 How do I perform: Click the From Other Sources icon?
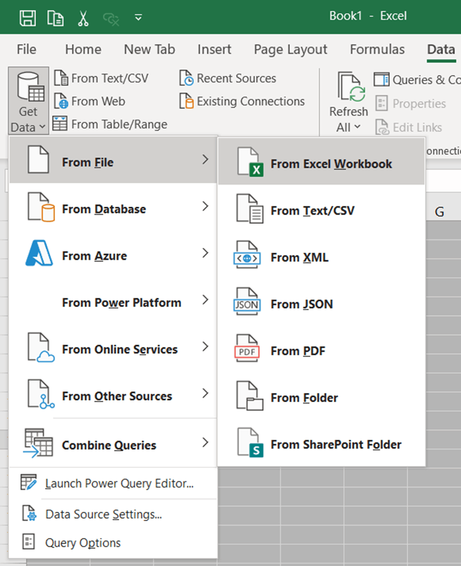pyautogui.click(x=41, y=394)
